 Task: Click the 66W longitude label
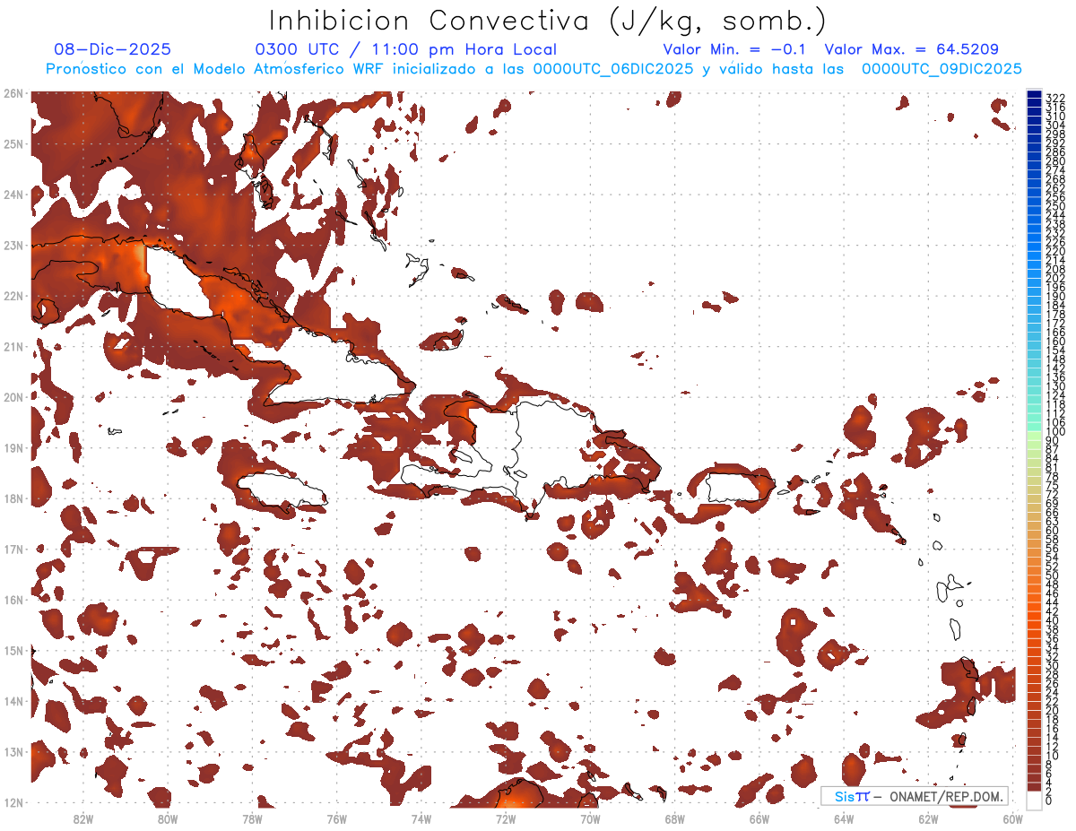759,818
